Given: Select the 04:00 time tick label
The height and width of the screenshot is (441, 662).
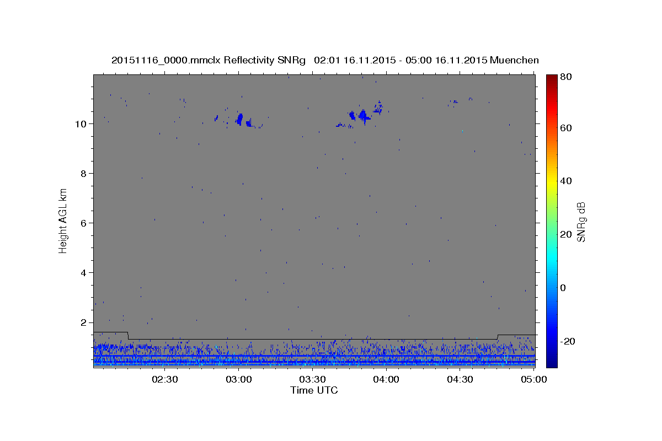Looking at the screenshot, I should pyautogui.click(x=386, y=379).
